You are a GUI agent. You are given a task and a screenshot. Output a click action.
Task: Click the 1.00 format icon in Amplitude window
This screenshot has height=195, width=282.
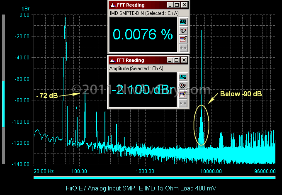click(x=183, y=77)
